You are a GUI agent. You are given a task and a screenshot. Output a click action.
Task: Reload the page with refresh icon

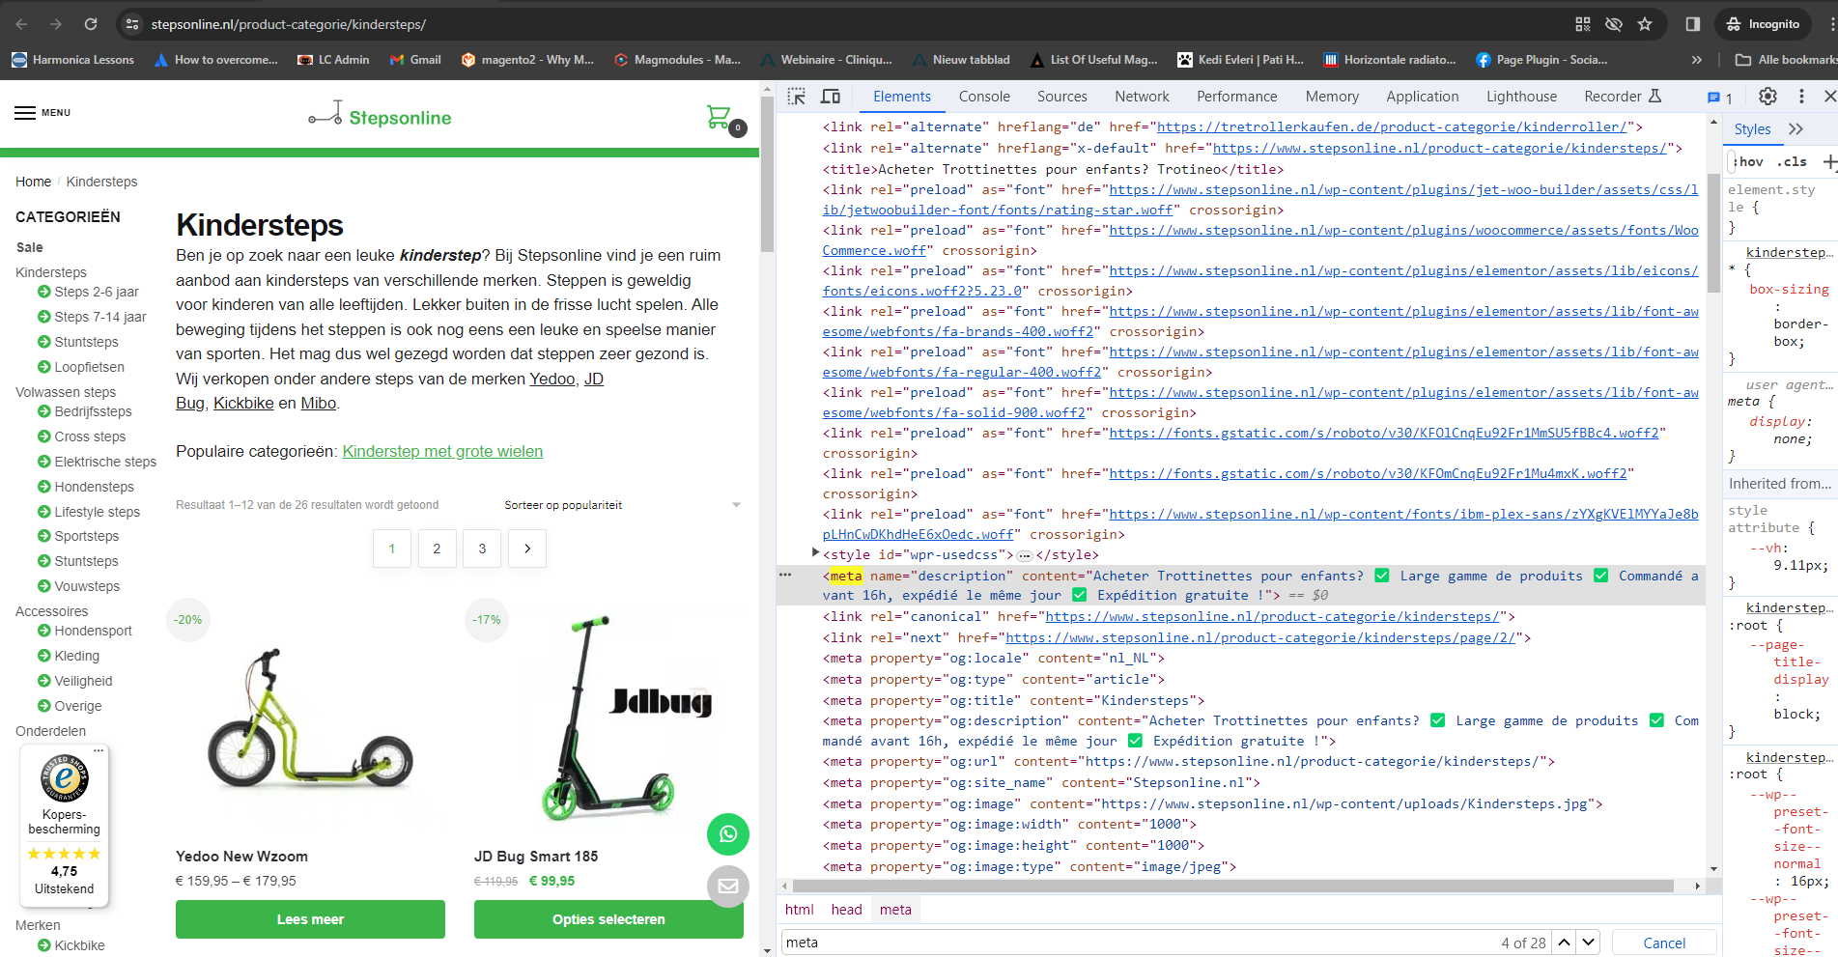click(90, 24)
